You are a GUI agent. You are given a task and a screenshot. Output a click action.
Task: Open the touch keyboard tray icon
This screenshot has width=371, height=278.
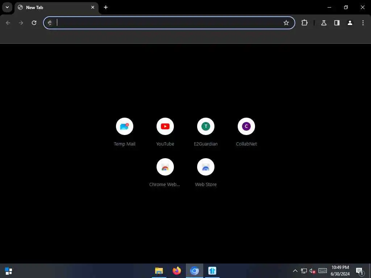click(322, 271)
